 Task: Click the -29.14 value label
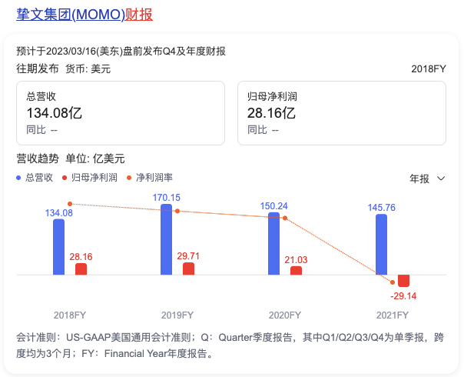point(403,295)
